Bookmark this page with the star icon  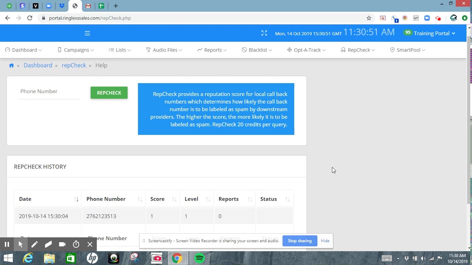click(x=369, y=18)
